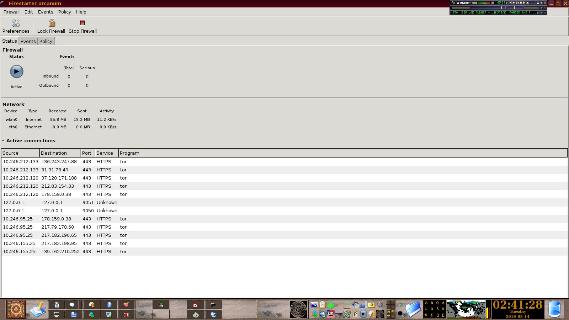Switch to the Events tab
This screenshot has height=320, width=569.
point(28,41)
